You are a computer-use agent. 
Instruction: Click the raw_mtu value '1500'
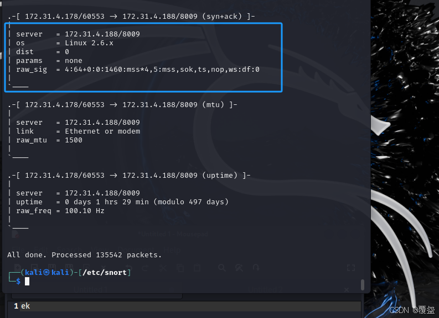pos(74,140)
